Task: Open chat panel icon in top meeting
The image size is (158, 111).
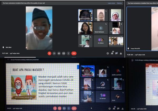Action: coord(116,53)
